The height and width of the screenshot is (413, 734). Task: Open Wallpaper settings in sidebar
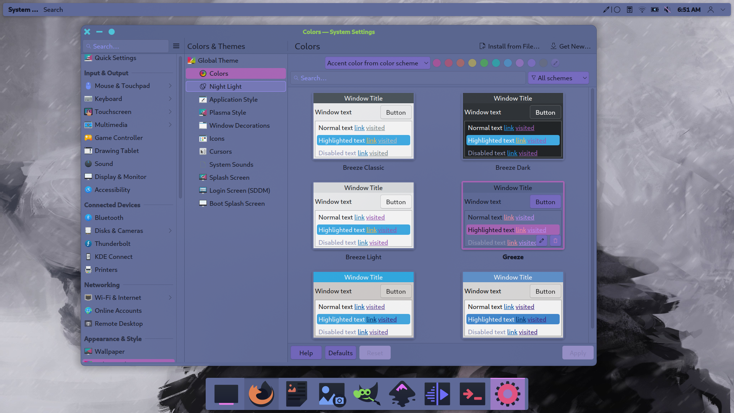[128, 351]
